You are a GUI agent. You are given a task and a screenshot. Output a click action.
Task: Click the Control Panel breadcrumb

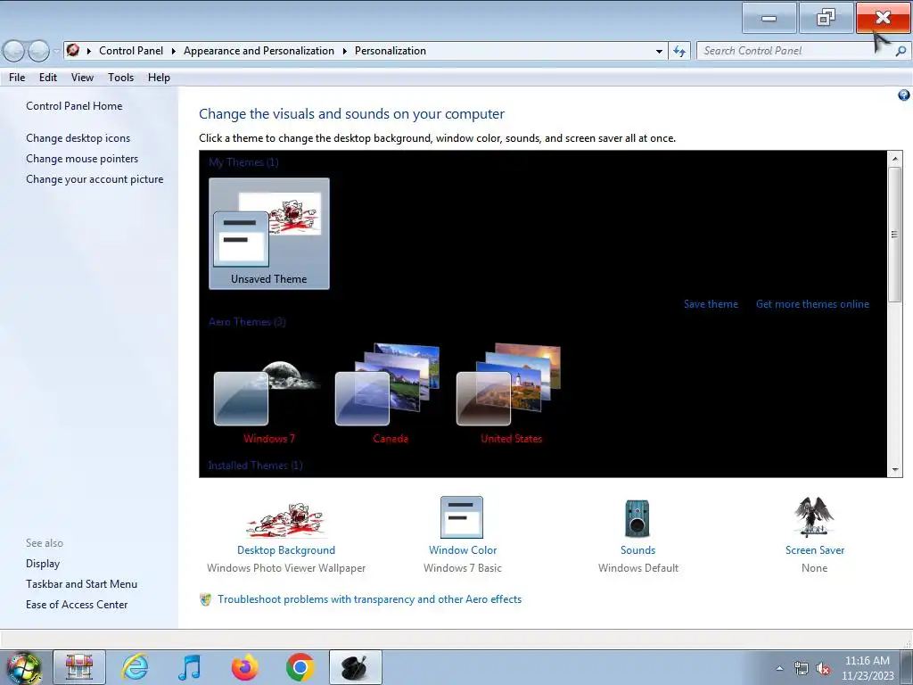[x=131, y=51]
